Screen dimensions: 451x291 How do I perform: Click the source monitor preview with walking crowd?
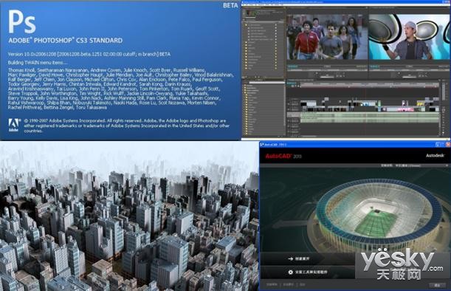(327, 37)
